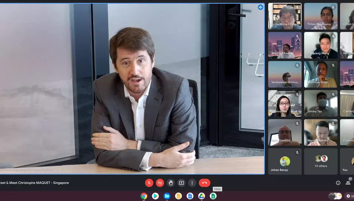Open Google Drive from the shelf

pos(201,196)
